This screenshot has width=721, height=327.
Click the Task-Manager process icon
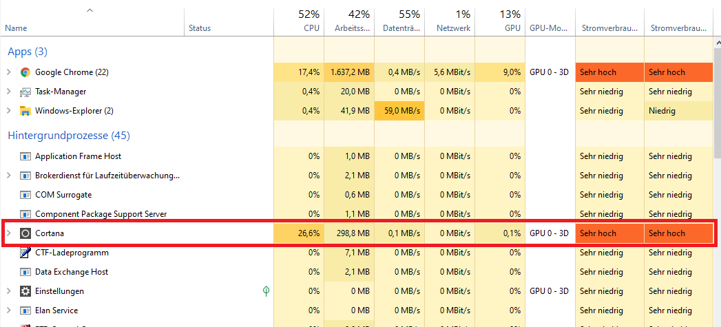[x=25, y=92]
